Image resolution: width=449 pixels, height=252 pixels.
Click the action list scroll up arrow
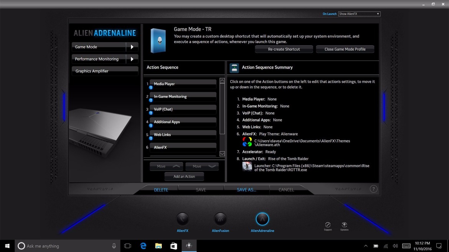pyautogui.click(x=222, y=80)
